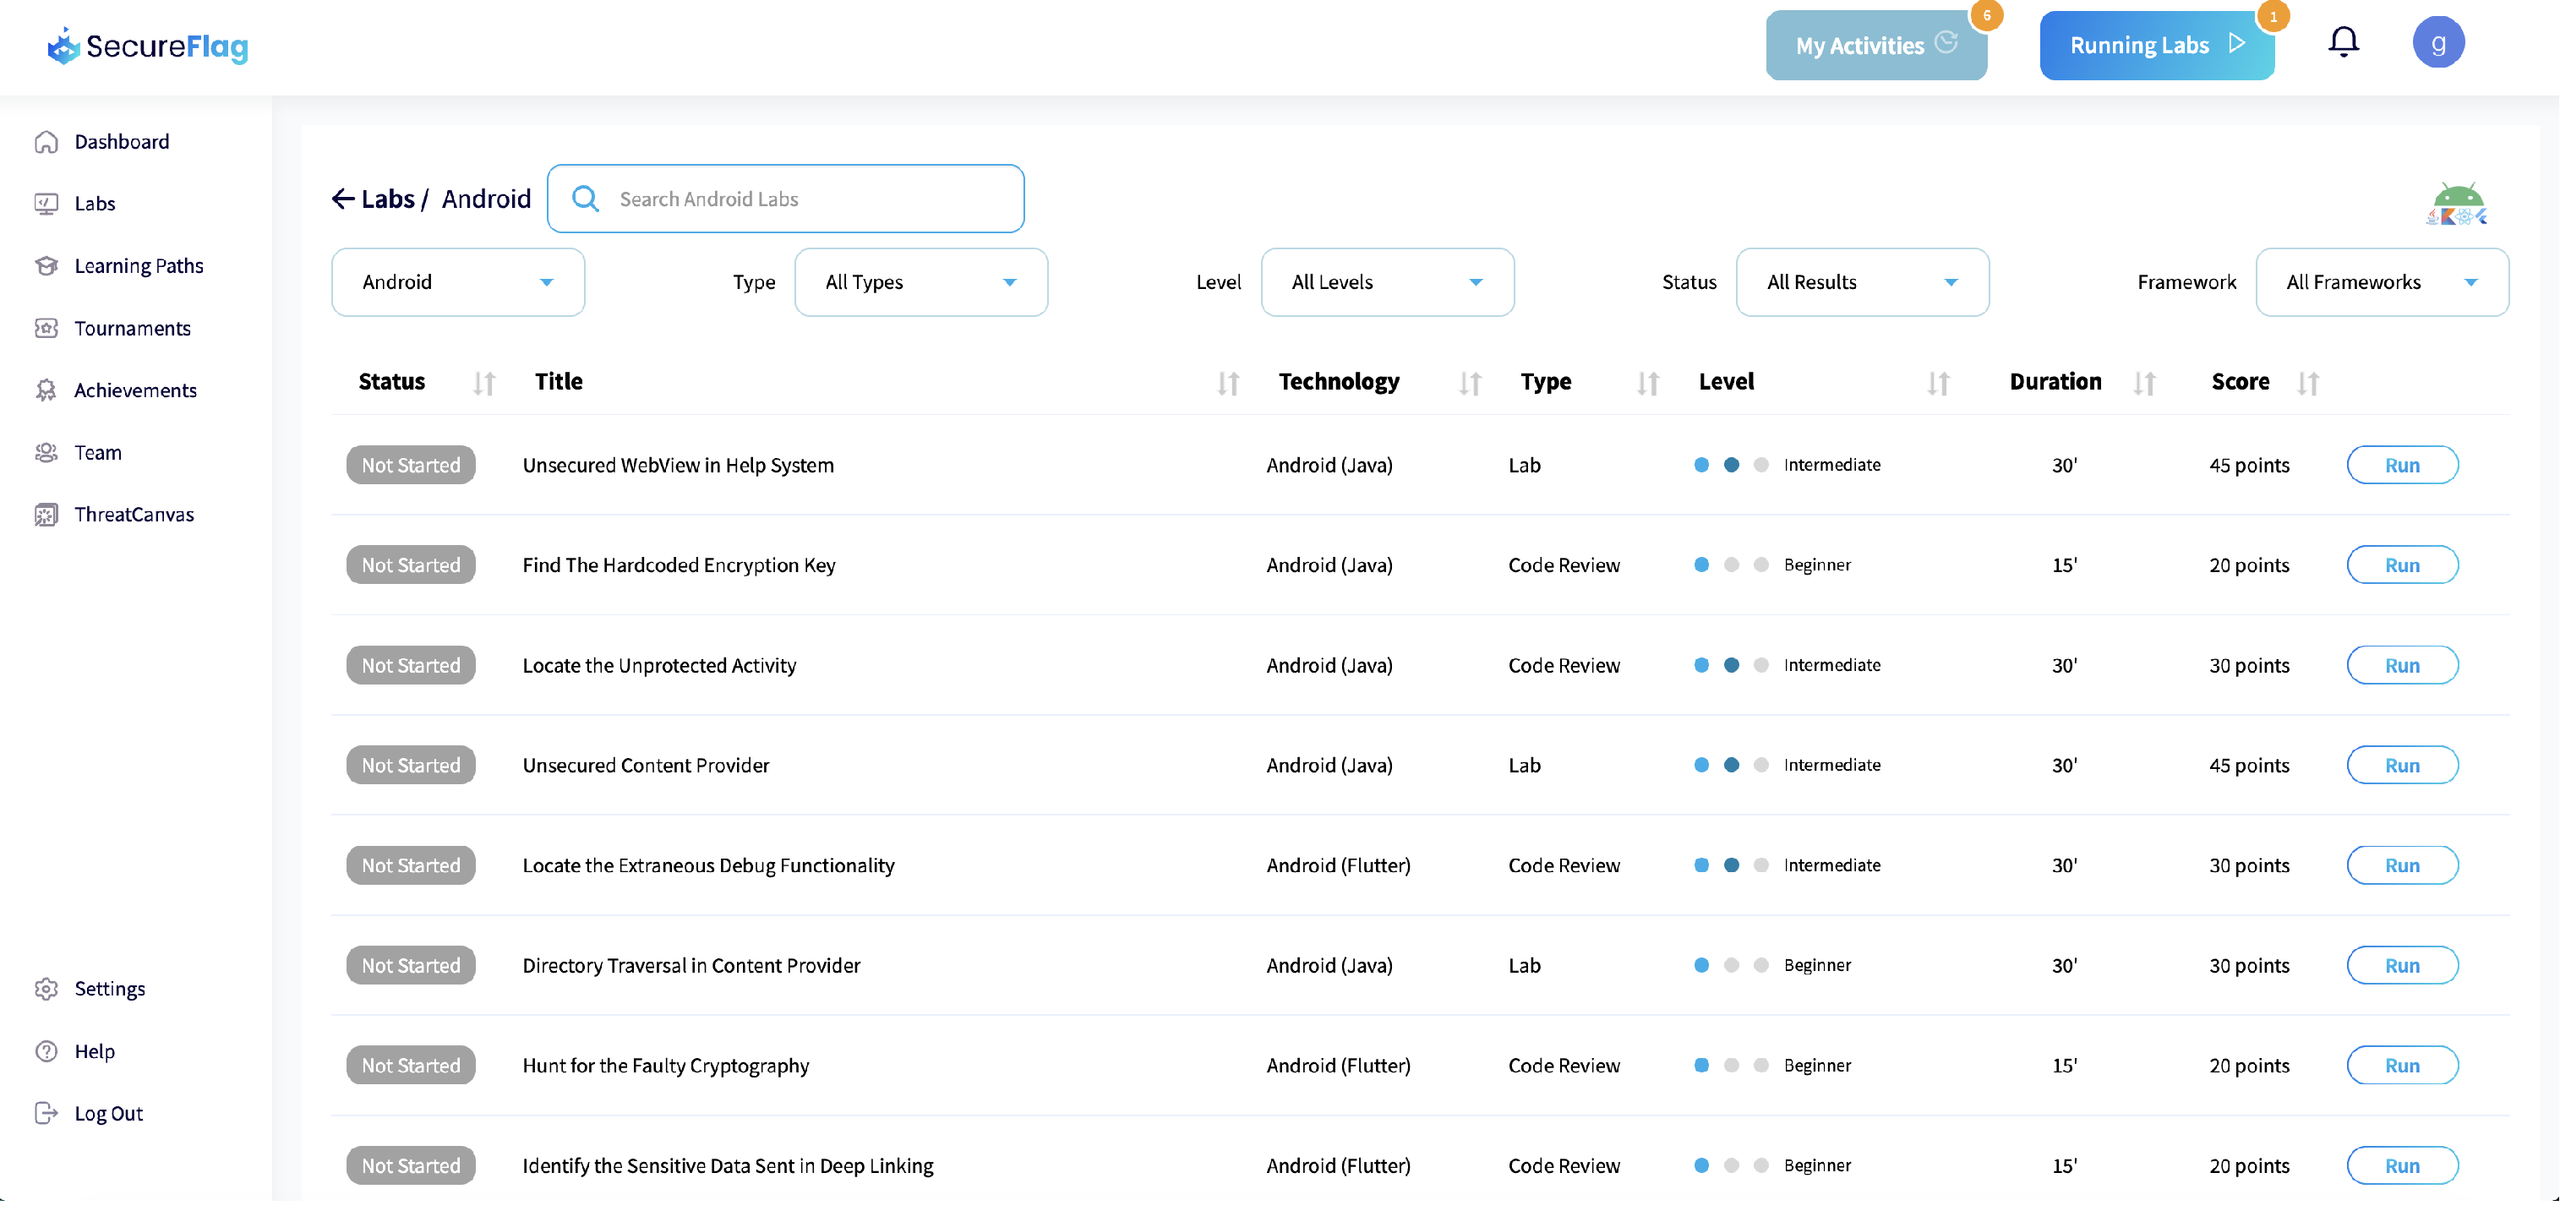Screen dimensions: 2560x1211
Task: Click the Android frameworks robot icon
Action: tap(2456, 204)
